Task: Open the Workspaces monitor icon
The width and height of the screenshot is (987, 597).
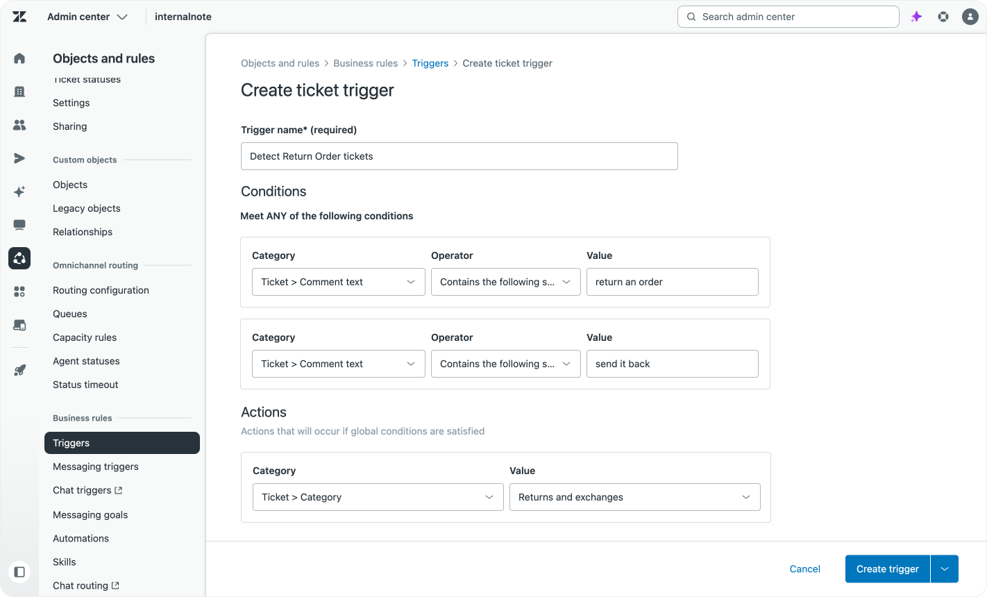Action: (x=19, y=225)
